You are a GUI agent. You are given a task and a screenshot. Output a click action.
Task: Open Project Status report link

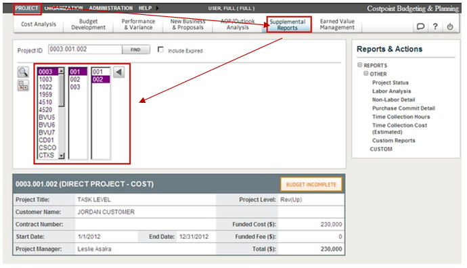tap(390, 83)
